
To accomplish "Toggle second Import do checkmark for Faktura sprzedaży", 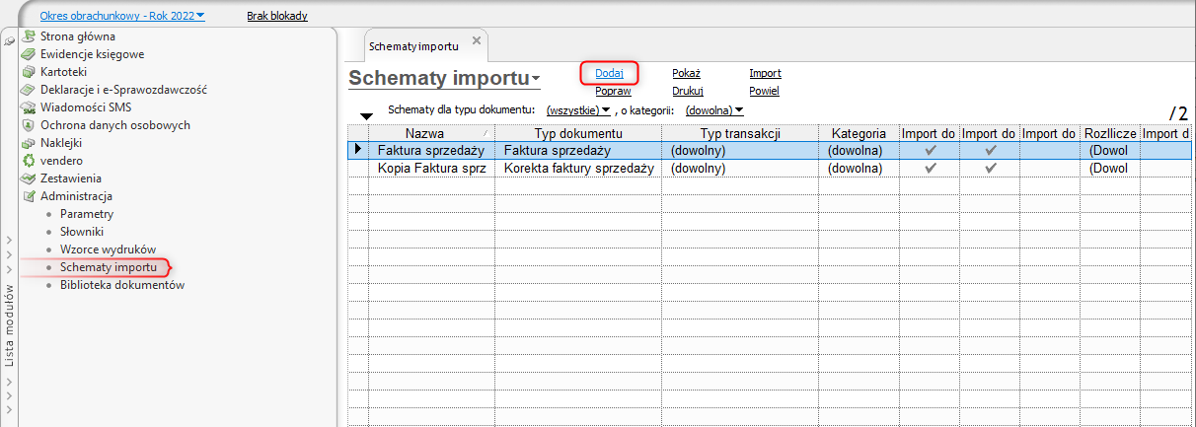I will [991, 151].
